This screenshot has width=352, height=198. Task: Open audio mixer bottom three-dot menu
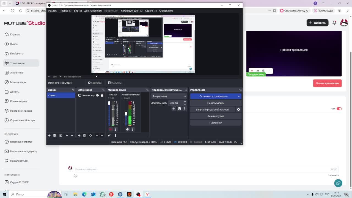[115, 135]
